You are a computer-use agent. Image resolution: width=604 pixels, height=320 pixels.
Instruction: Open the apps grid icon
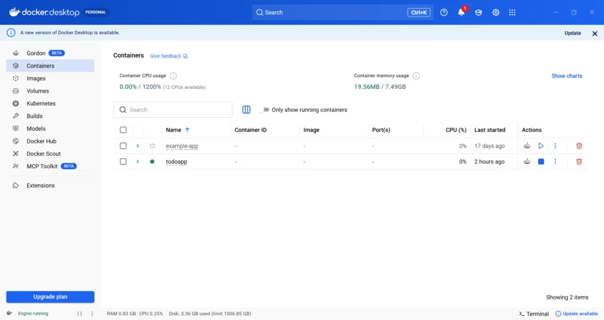pos(512,12)
